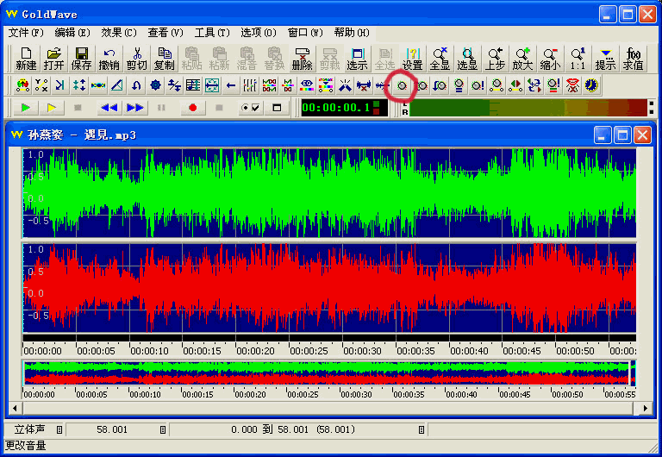Click the Channel Mixer crossed-arrows icon
Viewport: 662px width, 457px height.
pyautogui.click(x=534, y=85)
